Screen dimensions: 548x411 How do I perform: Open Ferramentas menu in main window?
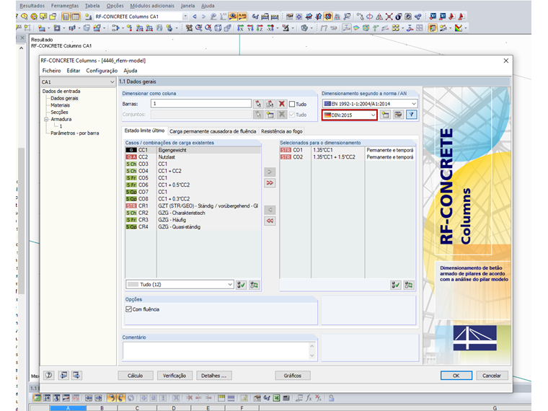coord(65,6)
